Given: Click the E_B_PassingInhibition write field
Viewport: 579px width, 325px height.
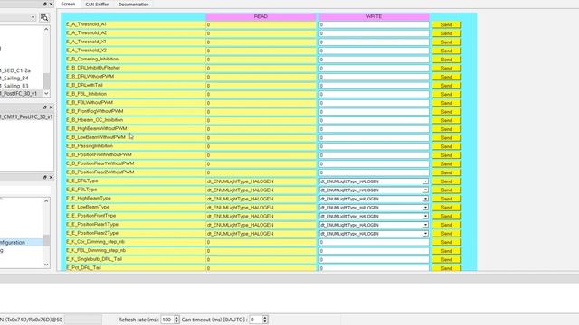Looking at the screenshot, I should (x=374, y=146).
